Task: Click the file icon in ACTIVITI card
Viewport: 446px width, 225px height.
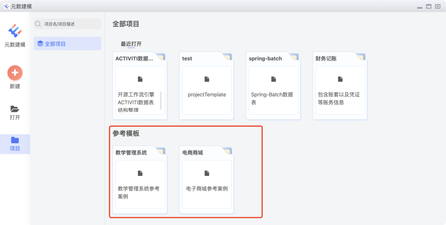Action: pos(140,79)
